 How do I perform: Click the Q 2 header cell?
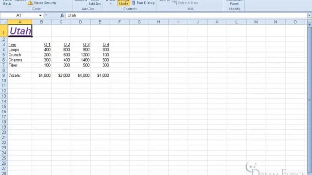(61, 44)
